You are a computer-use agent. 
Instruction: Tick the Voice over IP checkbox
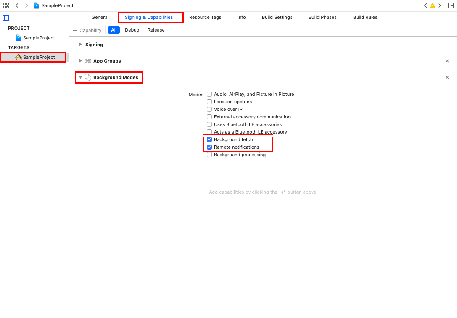209,109
